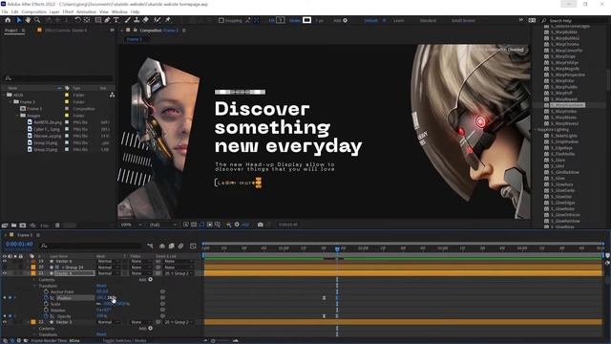Click the Add button next to Vector 4 Contents

coord(151,279)
